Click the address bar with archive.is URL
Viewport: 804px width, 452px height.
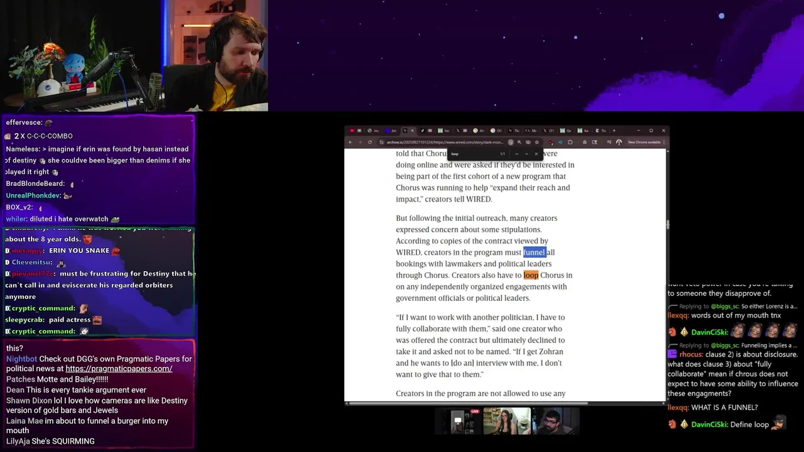[x=445, y=142]
